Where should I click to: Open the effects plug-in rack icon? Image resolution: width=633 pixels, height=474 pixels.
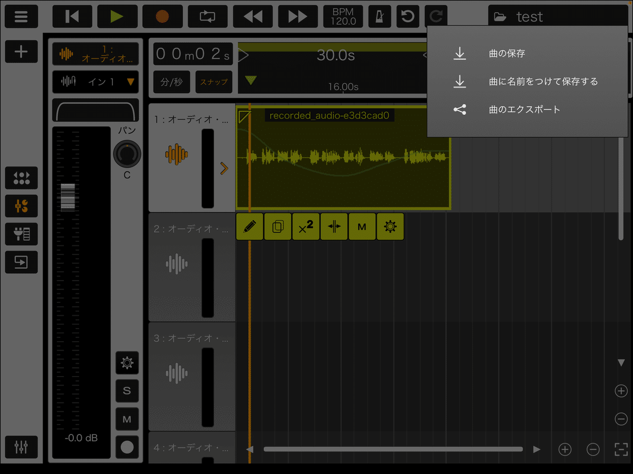coord(21,234)
